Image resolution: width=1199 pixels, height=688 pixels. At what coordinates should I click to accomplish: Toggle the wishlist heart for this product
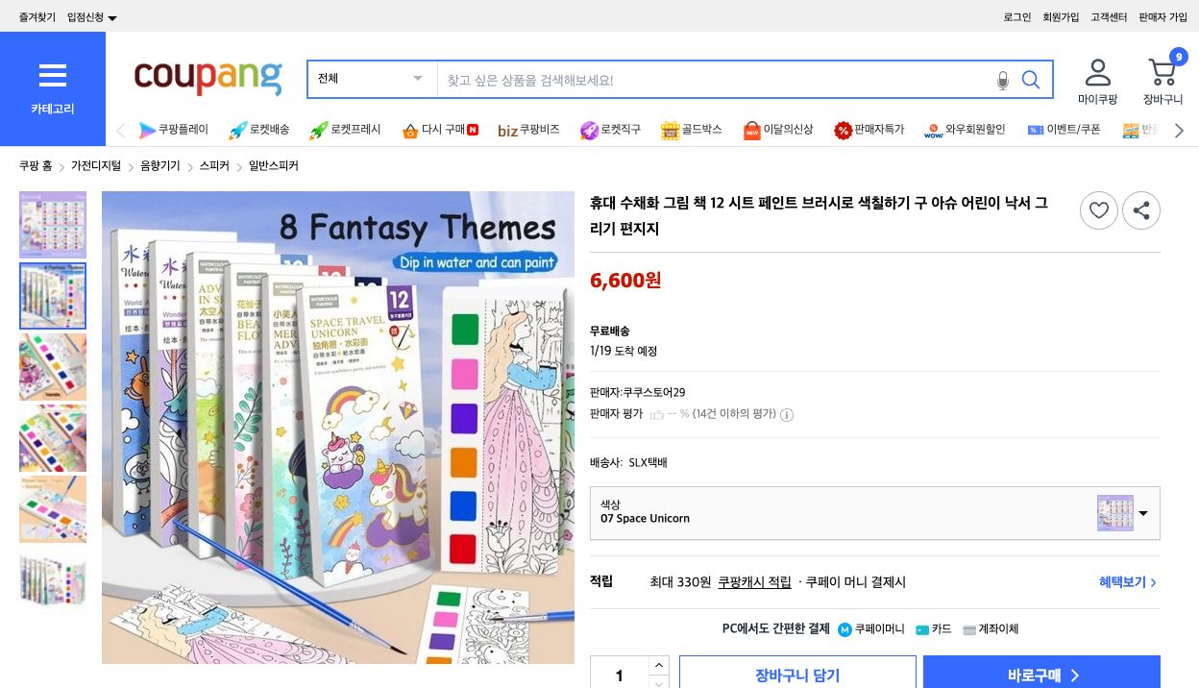tap(1099, 210)
